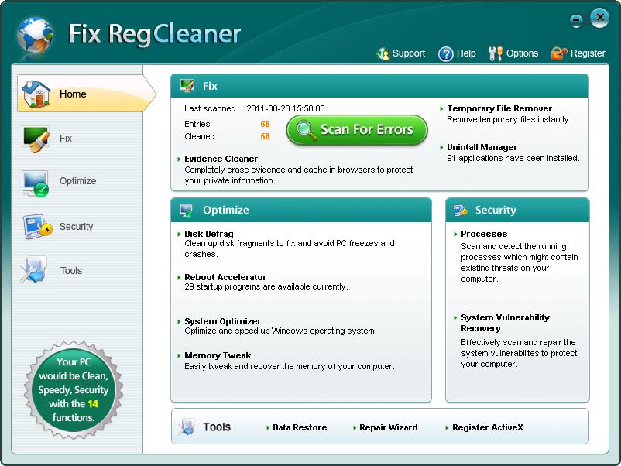The image size is (621, 466).
Task: Click the Support headset icon
Action: coord(383,53)
